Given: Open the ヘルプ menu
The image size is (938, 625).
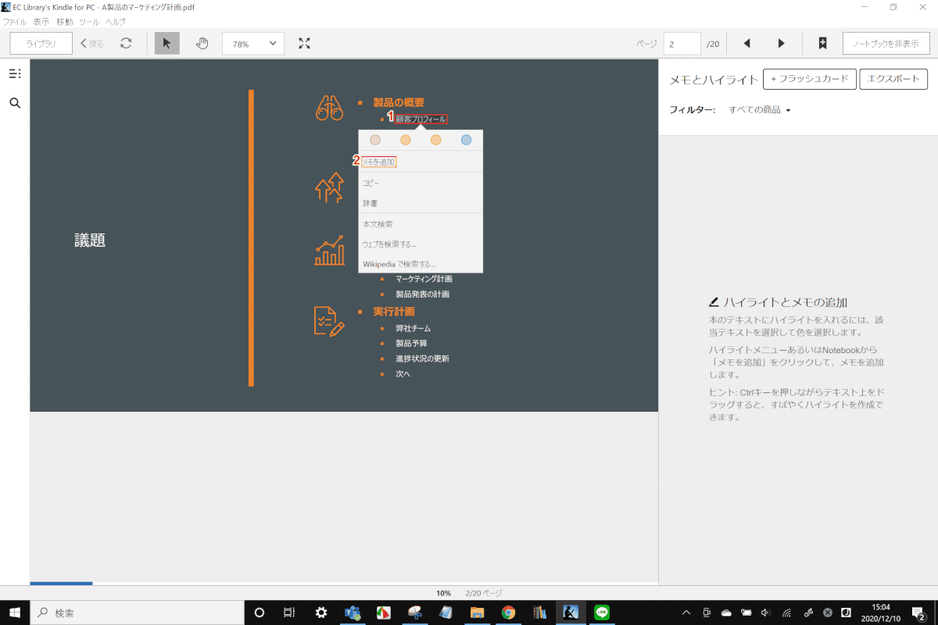Looking at the screenshot, I should click(115, 22).
